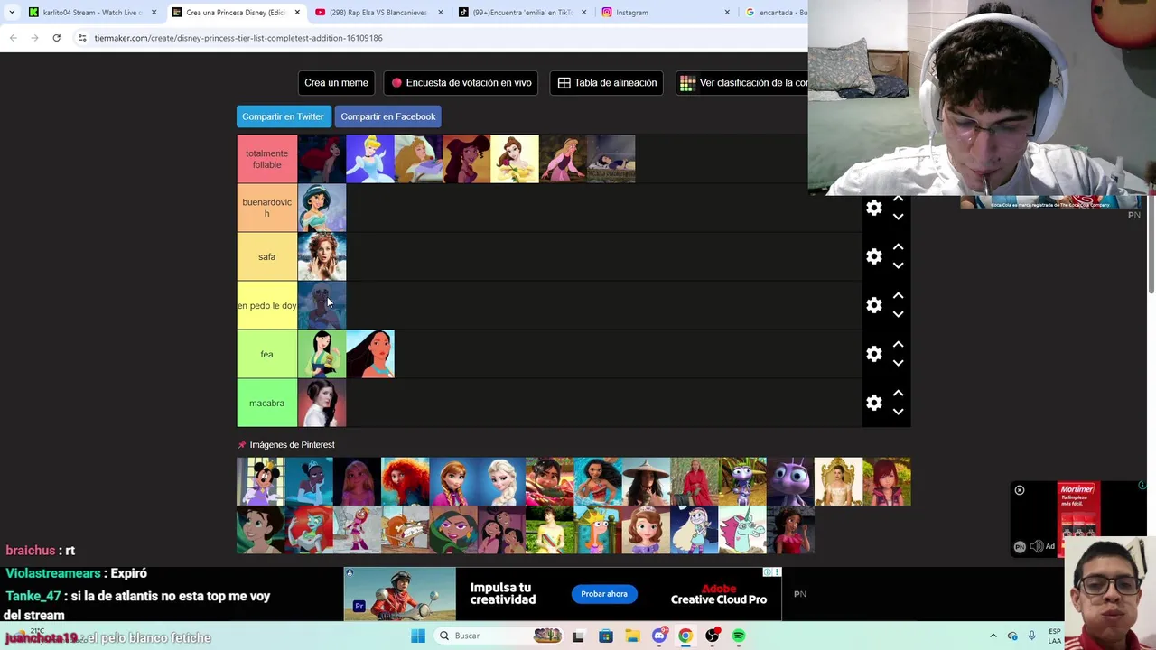Image resolution: width=1156 pixels, height=650 pixels.
Task: Click Crea un meme button
Action: click(x=336, y=82)
